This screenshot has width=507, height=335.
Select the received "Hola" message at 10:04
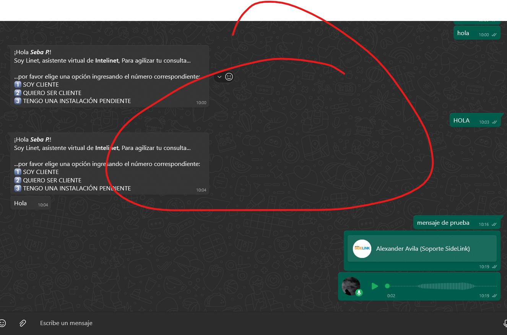tap(21, 203)
